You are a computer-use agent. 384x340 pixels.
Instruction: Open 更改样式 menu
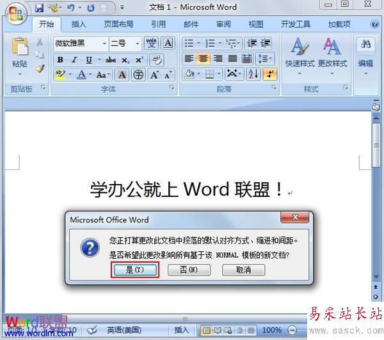[332, 56]
